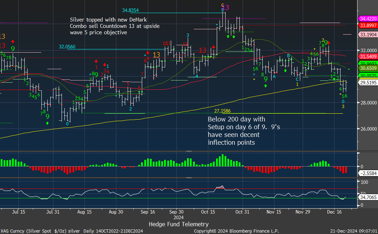Click the orange 13 marker near Sep 16

tap(156, 55)
